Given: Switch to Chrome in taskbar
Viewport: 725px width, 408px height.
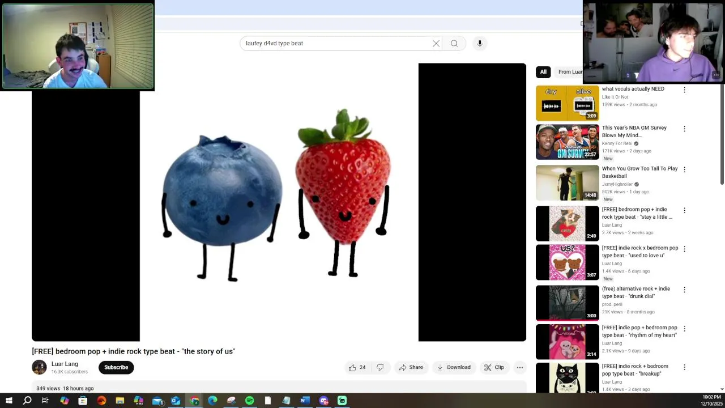Looking at the screenshot, I should (194, 401).
